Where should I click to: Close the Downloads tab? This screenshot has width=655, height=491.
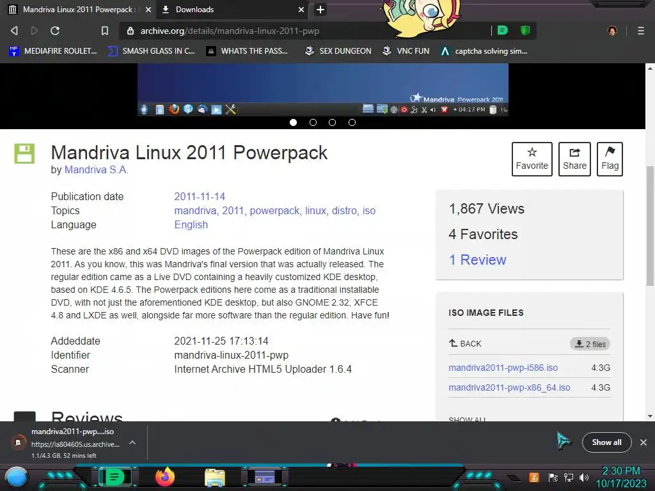pyautogui.click(x=301, y=10)
